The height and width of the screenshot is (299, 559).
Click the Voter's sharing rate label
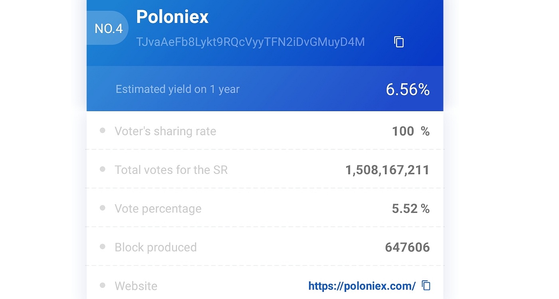[x=165, y=131]
